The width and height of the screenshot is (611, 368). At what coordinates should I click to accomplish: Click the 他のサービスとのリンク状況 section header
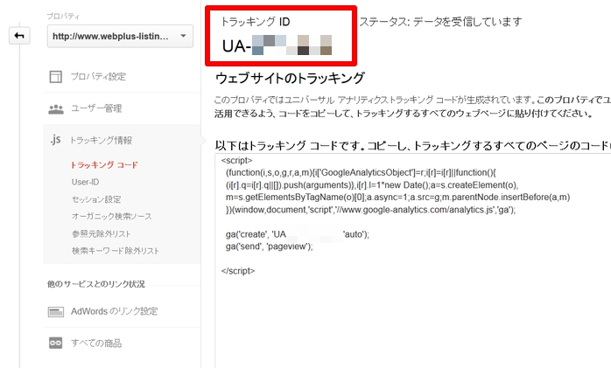[x=96, y=284]
